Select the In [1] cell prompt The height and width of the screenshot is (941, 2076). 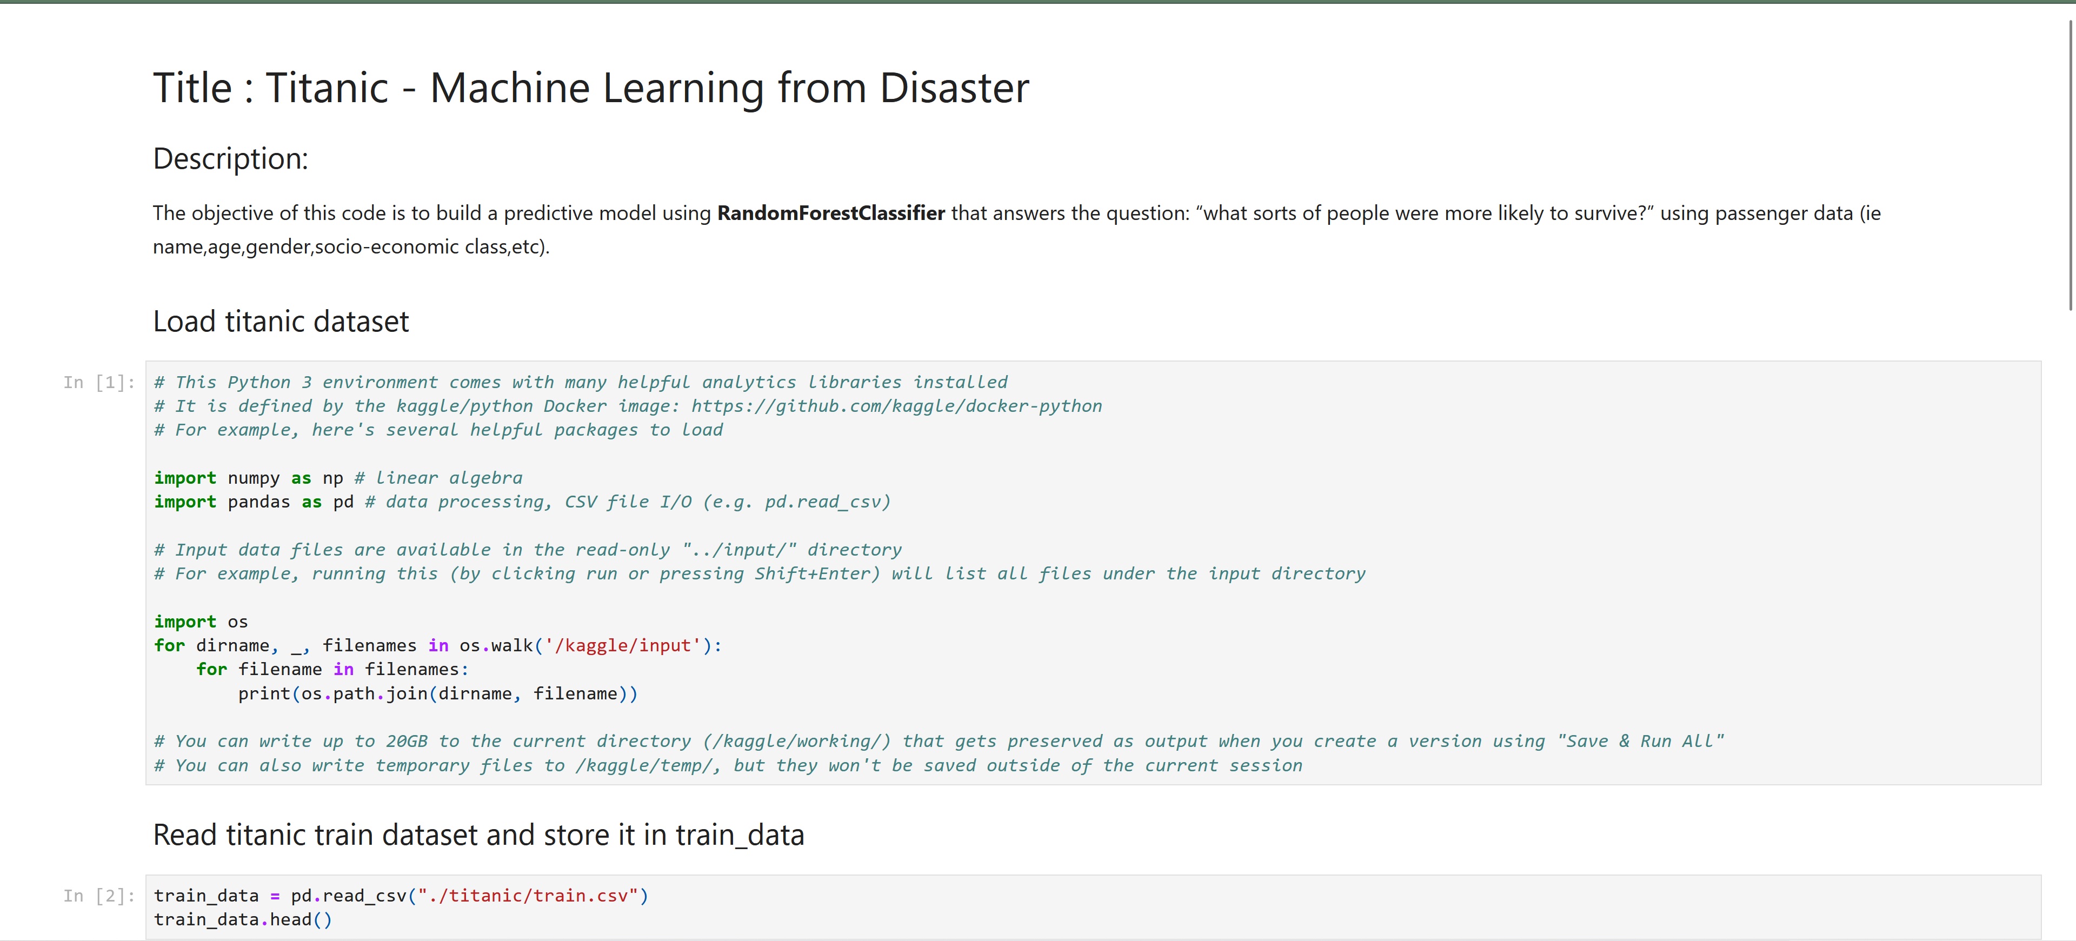click(98, 383)
